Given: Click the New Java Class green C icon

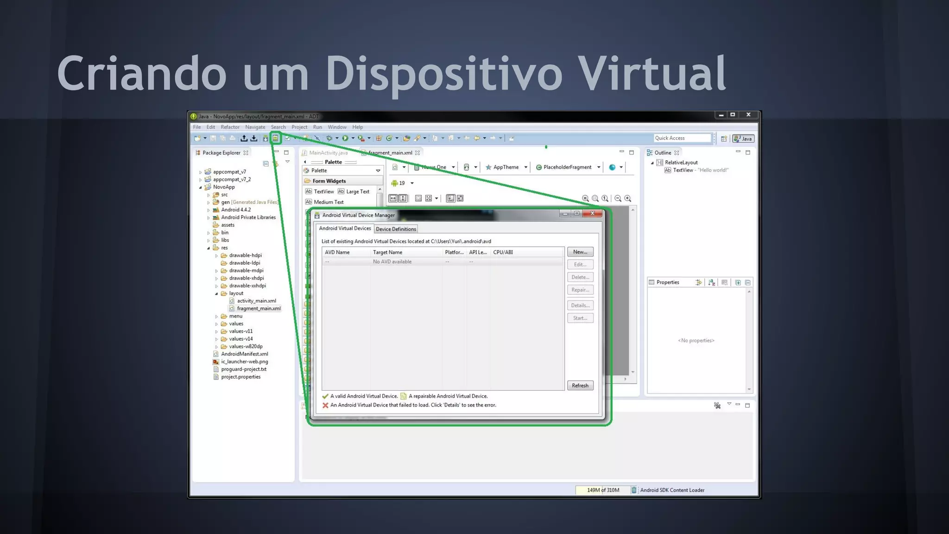Looking at the screenshot, I should tap(389, 138).
